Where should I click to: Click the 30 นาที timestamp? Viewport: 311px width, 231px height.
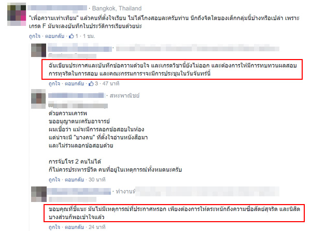pos(97,180)
